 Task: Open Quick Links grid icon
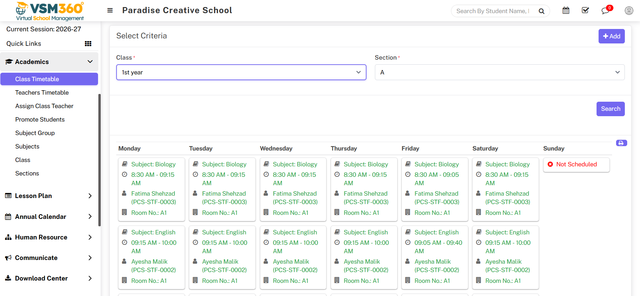point(88,43)
